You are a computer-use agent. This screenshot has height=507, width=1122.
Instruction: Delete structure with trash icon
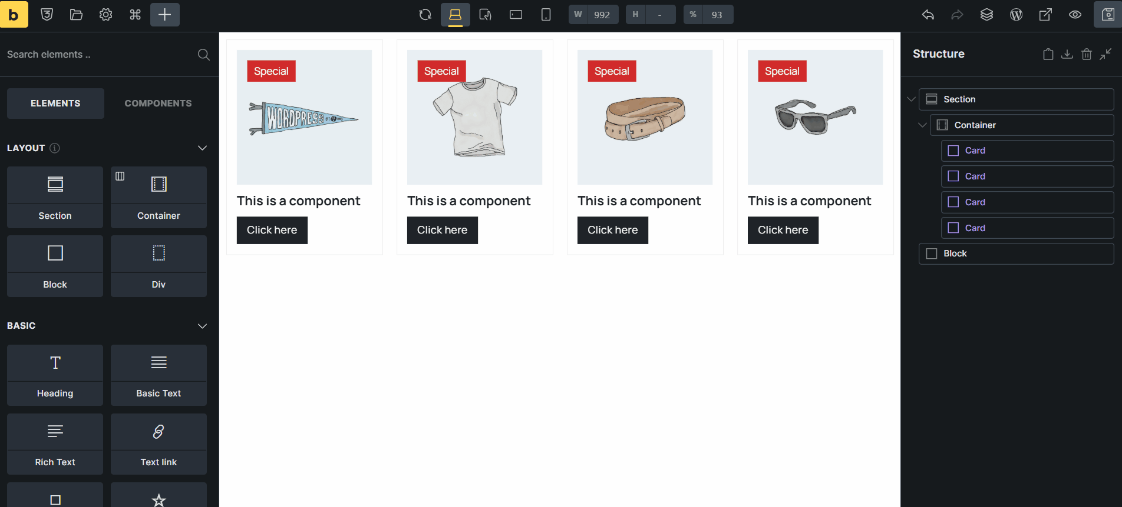pyautogui.click(x=1087, y=54)
